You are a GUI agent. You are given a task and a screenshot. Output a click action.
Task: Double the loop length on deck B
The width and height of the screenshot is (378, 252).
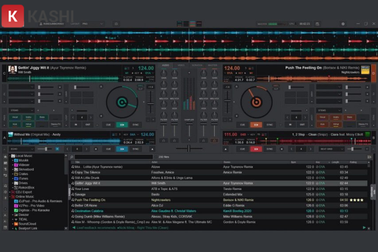click(x=311, y=149)
